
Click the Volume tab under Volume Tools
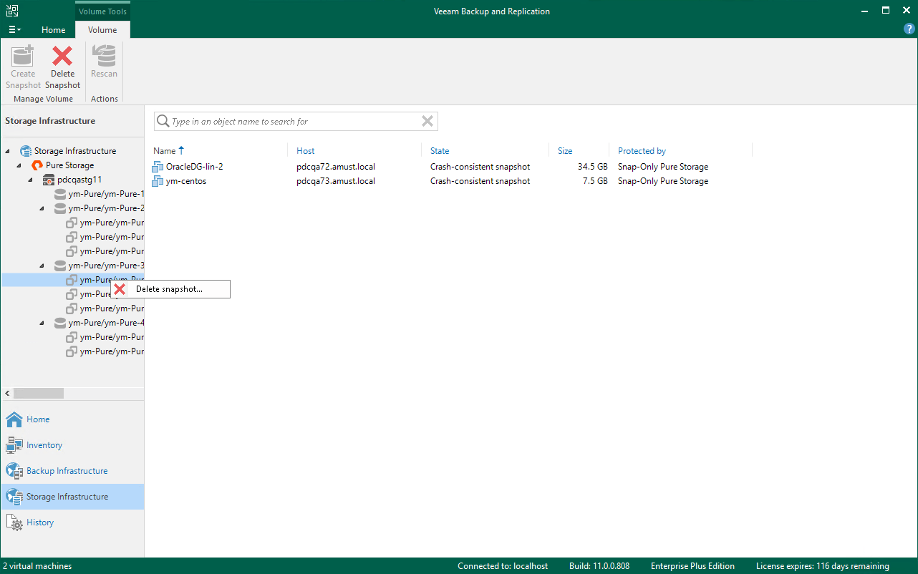(x=102, y=30)
